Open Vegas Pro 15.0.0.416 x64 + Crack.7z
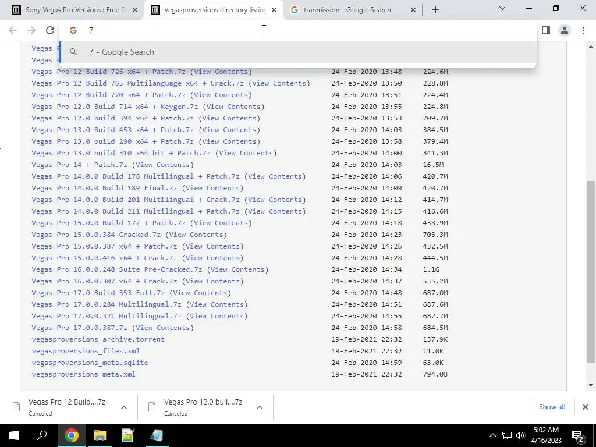This screenshot has width=596, height=447. pos(104,258)
